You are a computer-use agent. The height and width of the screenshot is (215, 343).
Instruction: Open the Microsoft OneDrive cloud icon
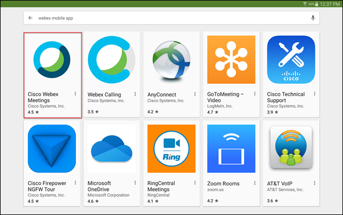tap(112, 149)
